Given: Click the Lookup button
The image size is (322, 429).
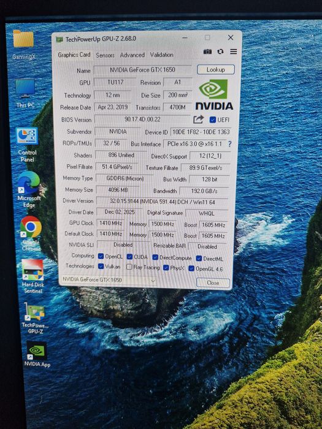Looking at the screenshot, I should click(x=216, y=69).
